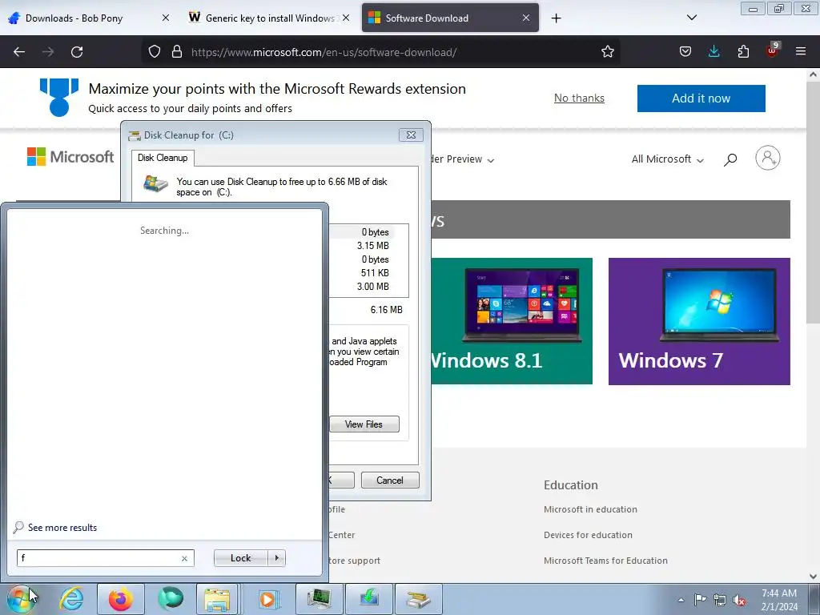Show hidden tray icons arrow
Image resolution: width=820 pixels, height=615 pixels.
coord(681,600)
